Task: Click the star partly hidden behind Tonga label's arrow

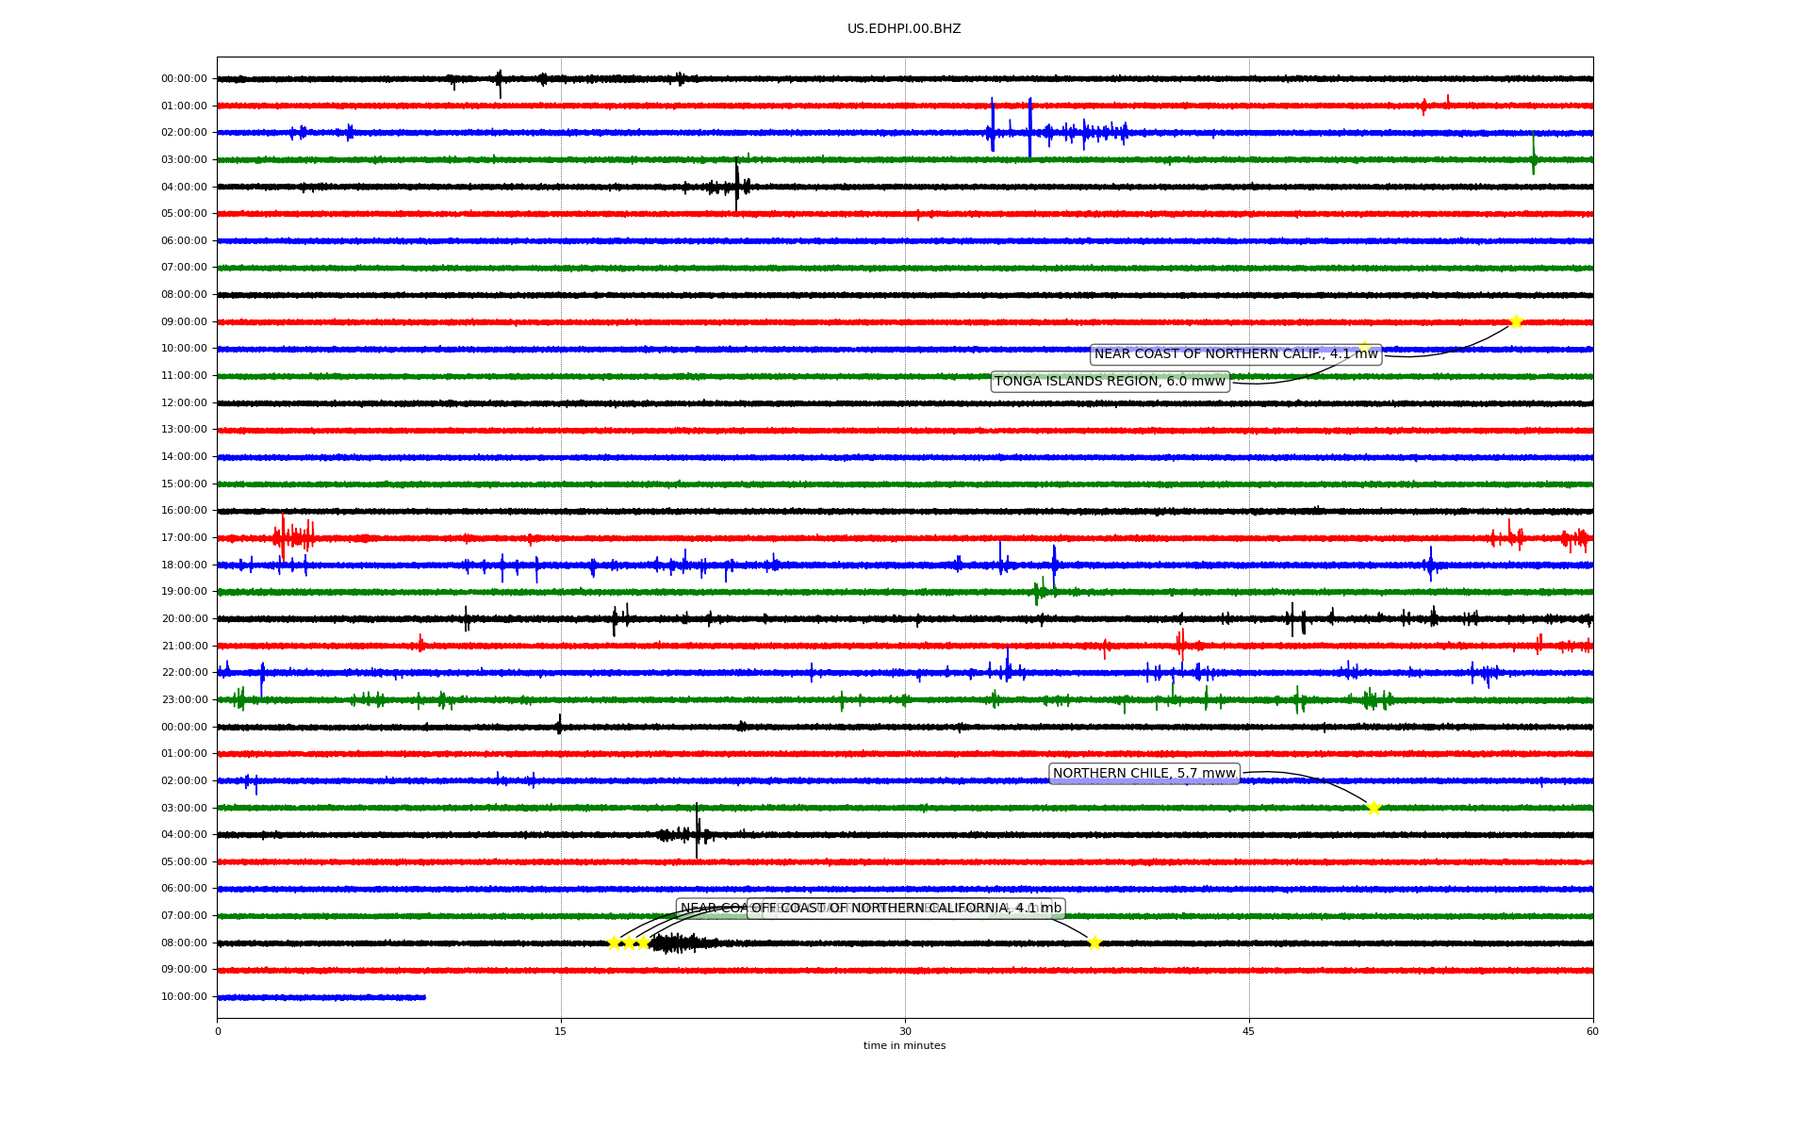Action: [1363, 347]
